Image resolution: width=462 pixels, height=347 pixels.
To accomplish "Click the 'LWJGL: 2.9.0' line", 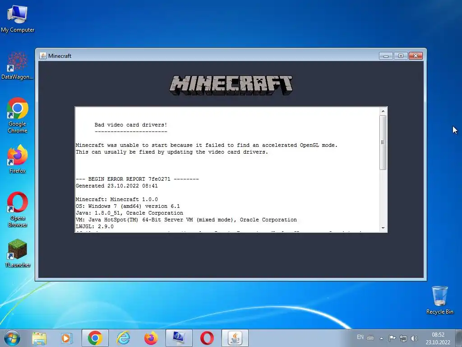I will [95, 227].
